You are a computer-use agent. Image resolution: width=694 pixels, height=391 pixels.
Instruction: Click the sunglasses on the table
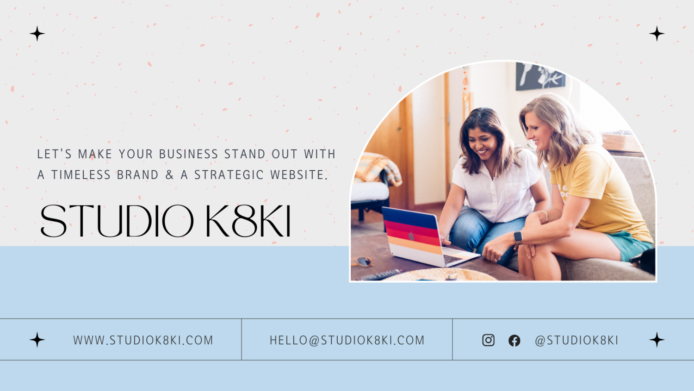click(363, 262)
